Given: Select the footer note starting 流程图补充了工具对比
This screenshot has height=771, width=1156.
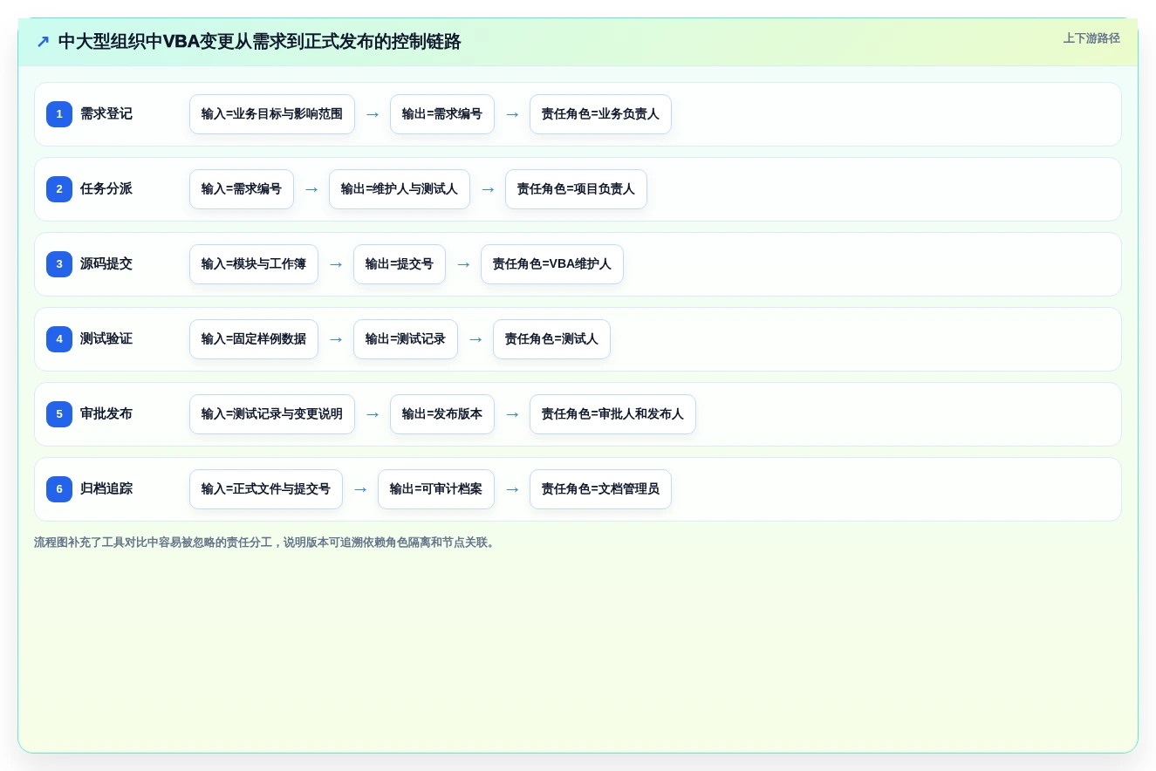Looking at the screenshot, I should 266,542.
